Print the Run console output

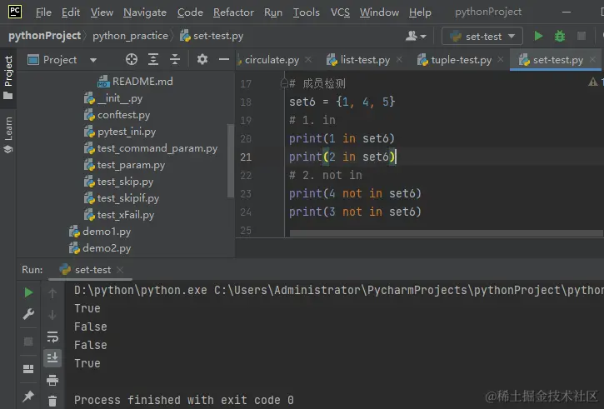click(x=52, y=380)
